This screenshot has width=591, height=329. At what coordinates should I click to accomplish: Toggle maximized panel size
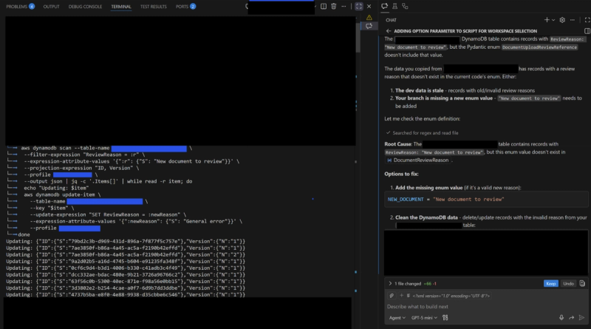point(359,7)
